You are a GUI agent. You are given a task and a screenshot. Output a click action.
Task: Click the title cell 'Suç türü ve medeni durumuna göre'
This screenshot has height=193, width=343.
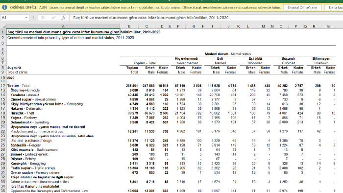point(63,32)
